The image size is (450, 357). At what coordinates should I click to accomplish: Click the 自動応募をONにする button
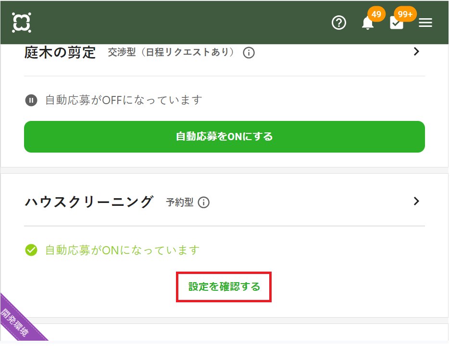[225, 137]
